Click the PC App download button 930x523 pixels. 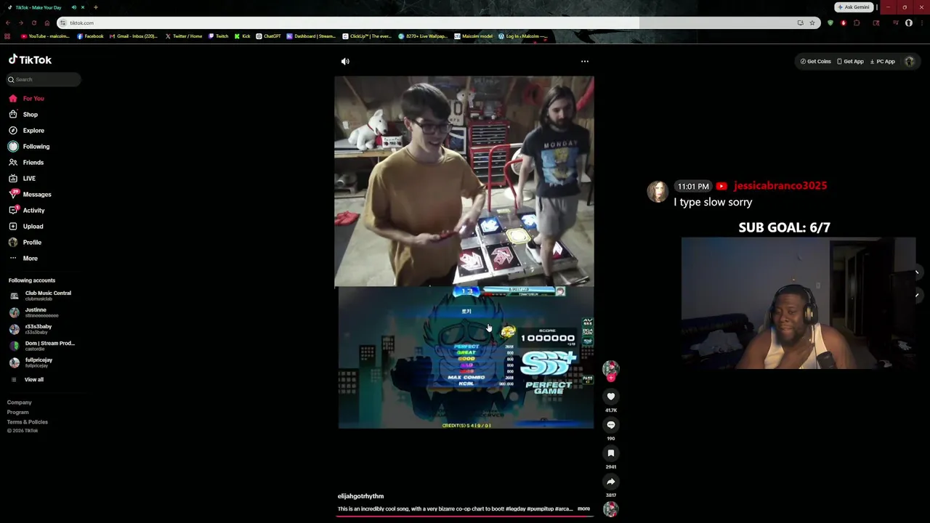[882, 62]
